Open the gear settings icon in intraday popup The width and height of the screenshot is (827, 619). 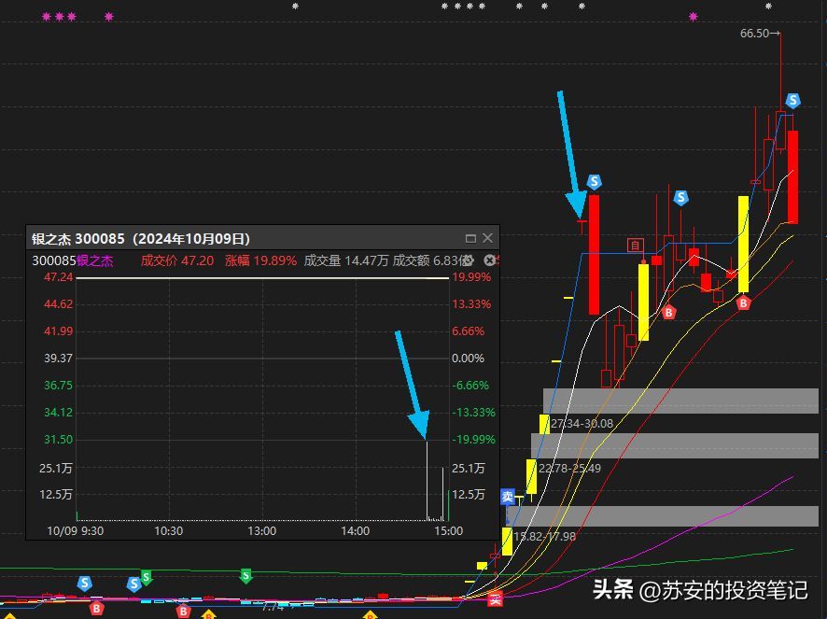[469, 261]
